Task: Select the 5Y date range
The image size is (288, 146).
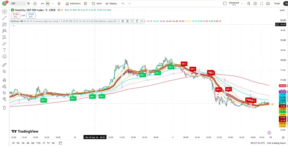Action: click(48, 143)
